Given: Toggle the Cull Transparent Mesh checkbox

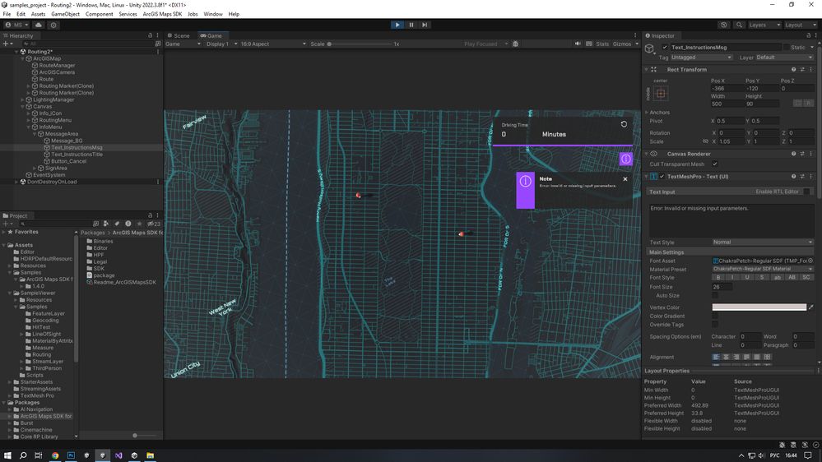Looking at the screenshot, I should coord(715,164).
